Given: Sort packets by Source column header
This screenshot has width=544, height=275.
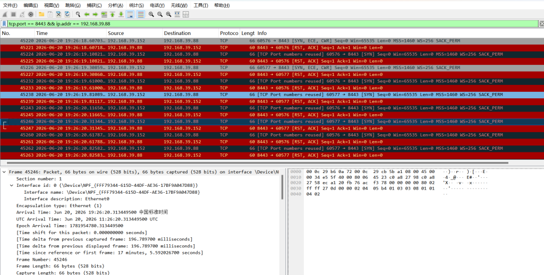Looking at the screenshot, I should click(134, 33).
